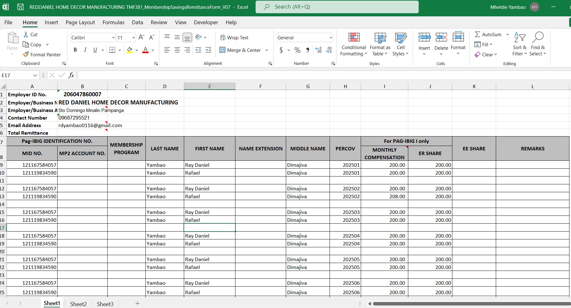
Task: Switch to the Sheet2 tab
Action: pyautogui.click(x=78, y=304)
